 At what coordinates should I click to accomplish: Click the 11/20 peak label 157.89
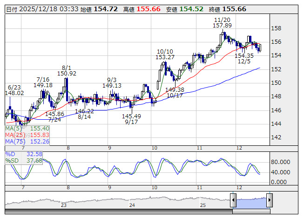[x=222, y=26]
